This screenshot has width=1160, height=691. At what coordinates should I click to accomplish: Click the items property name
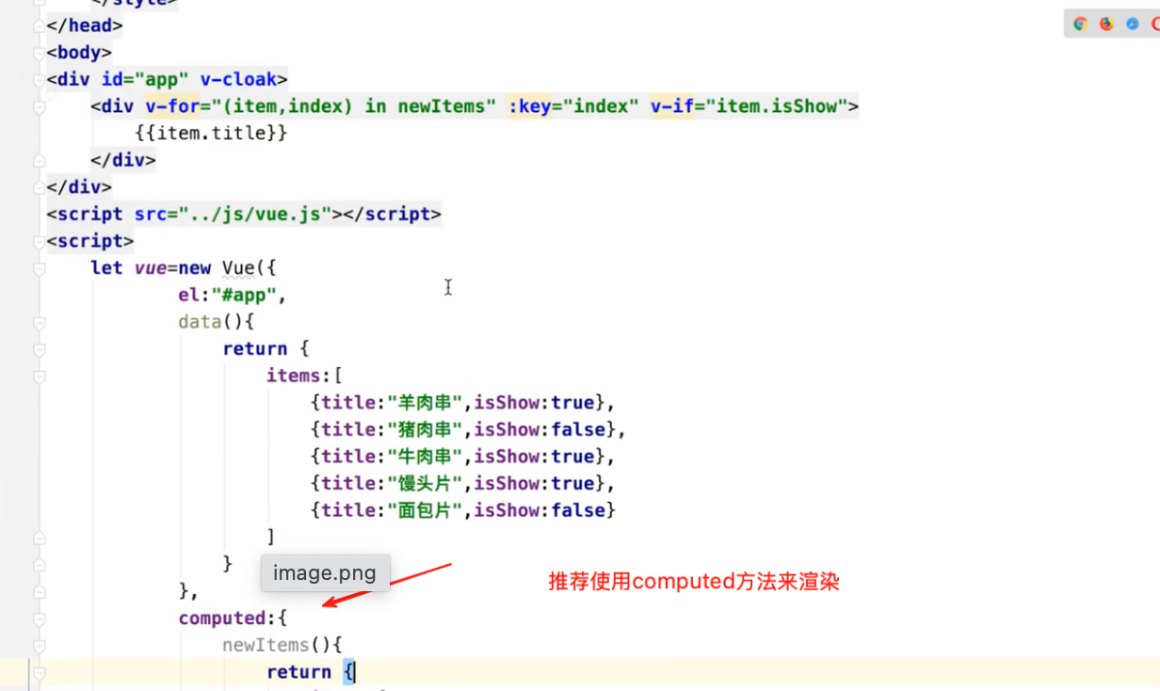click(293, 376)
